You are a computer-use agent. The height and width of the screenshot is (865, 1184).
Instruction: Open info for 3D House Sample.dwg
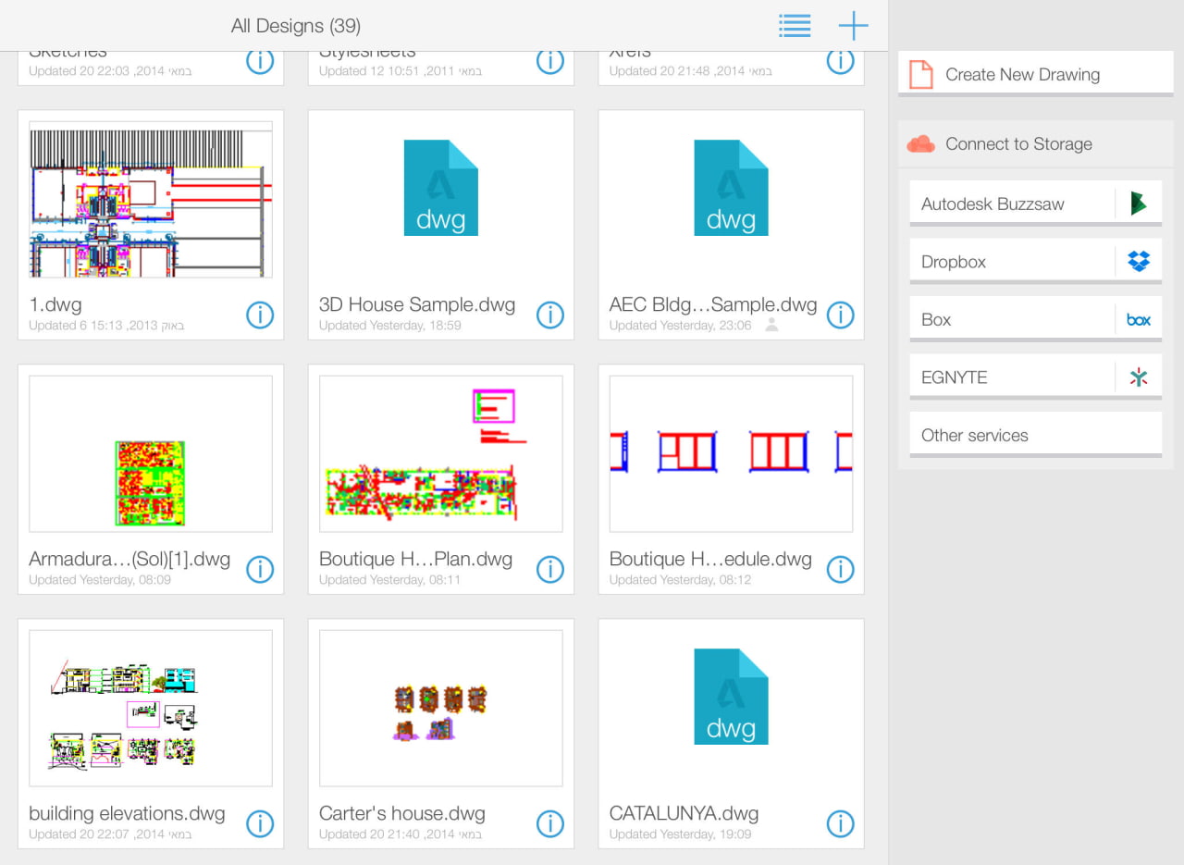549,315
